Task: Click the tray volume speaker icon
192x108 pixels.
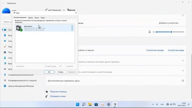Action: coord(171,104)
